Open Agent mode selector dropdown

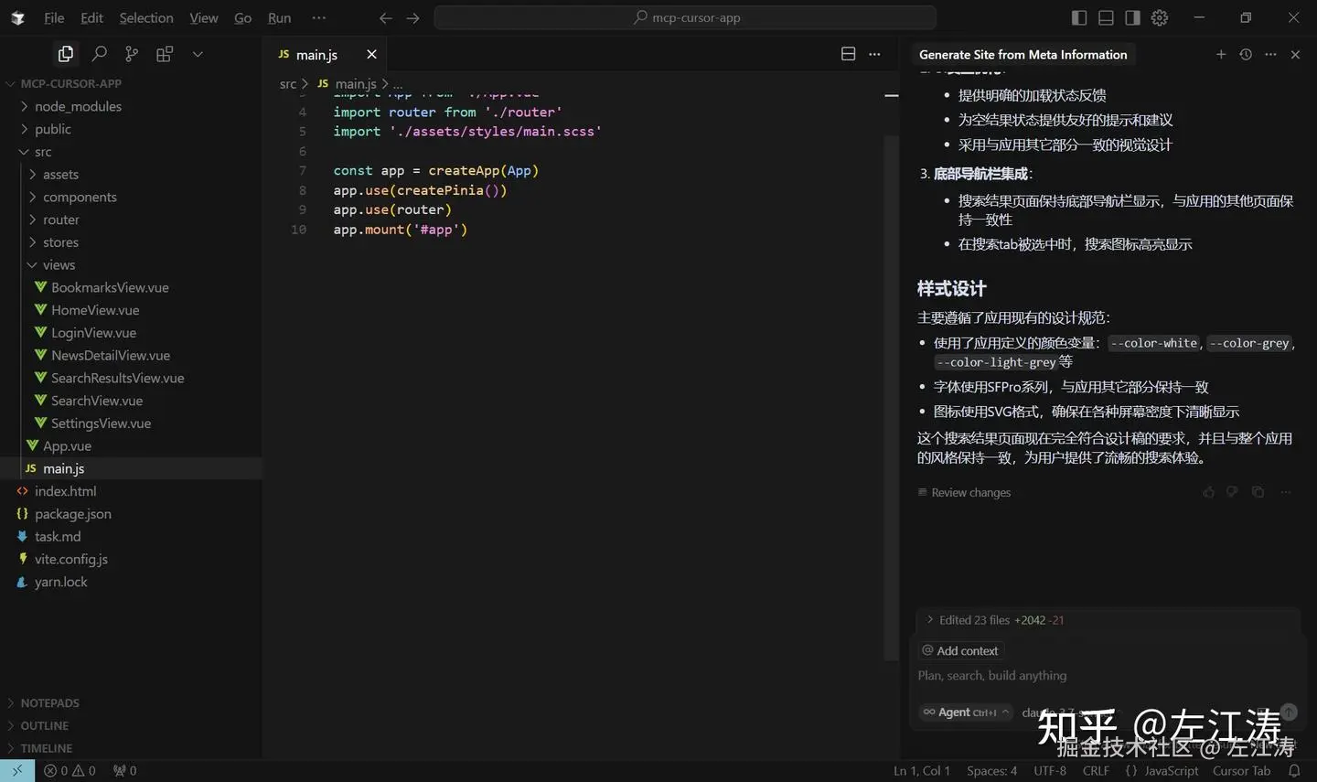coord(966,712)
